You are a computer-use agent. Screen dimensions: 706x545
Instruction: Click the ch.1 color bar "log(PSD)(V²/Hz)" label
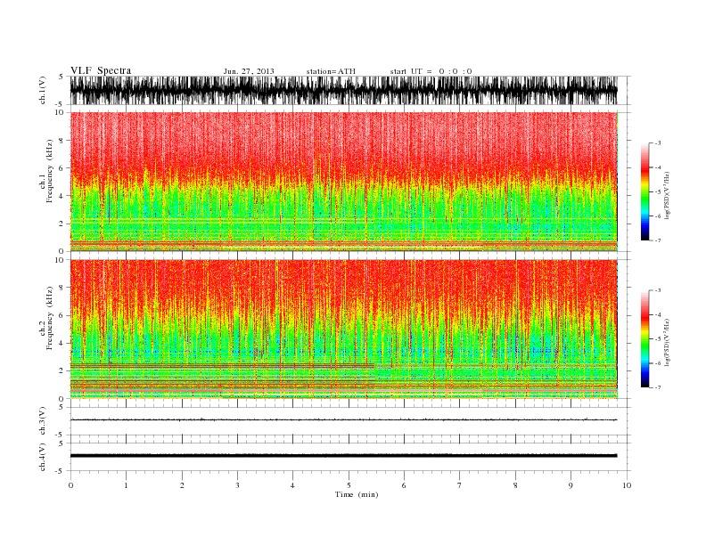(668, 195)
